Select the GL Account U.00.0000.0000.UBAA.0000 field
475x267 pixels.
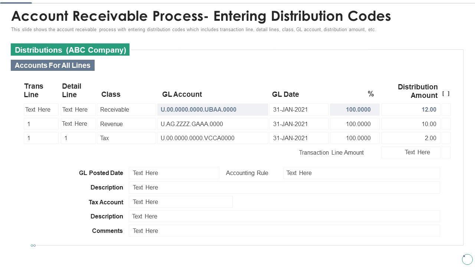coord(213,110)
